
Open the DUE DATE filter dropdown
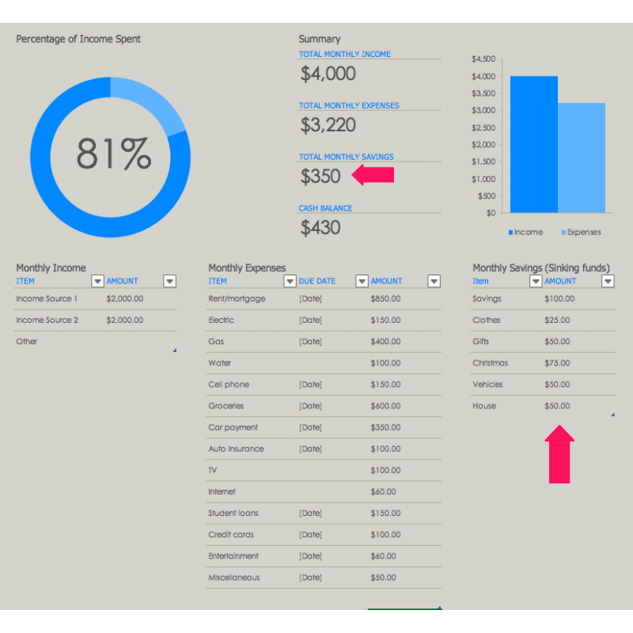(362, 281)
